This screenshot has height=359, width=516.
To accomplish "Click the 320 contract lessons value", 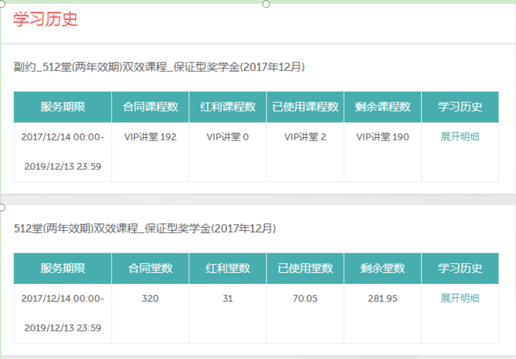I will pos(150,298).
